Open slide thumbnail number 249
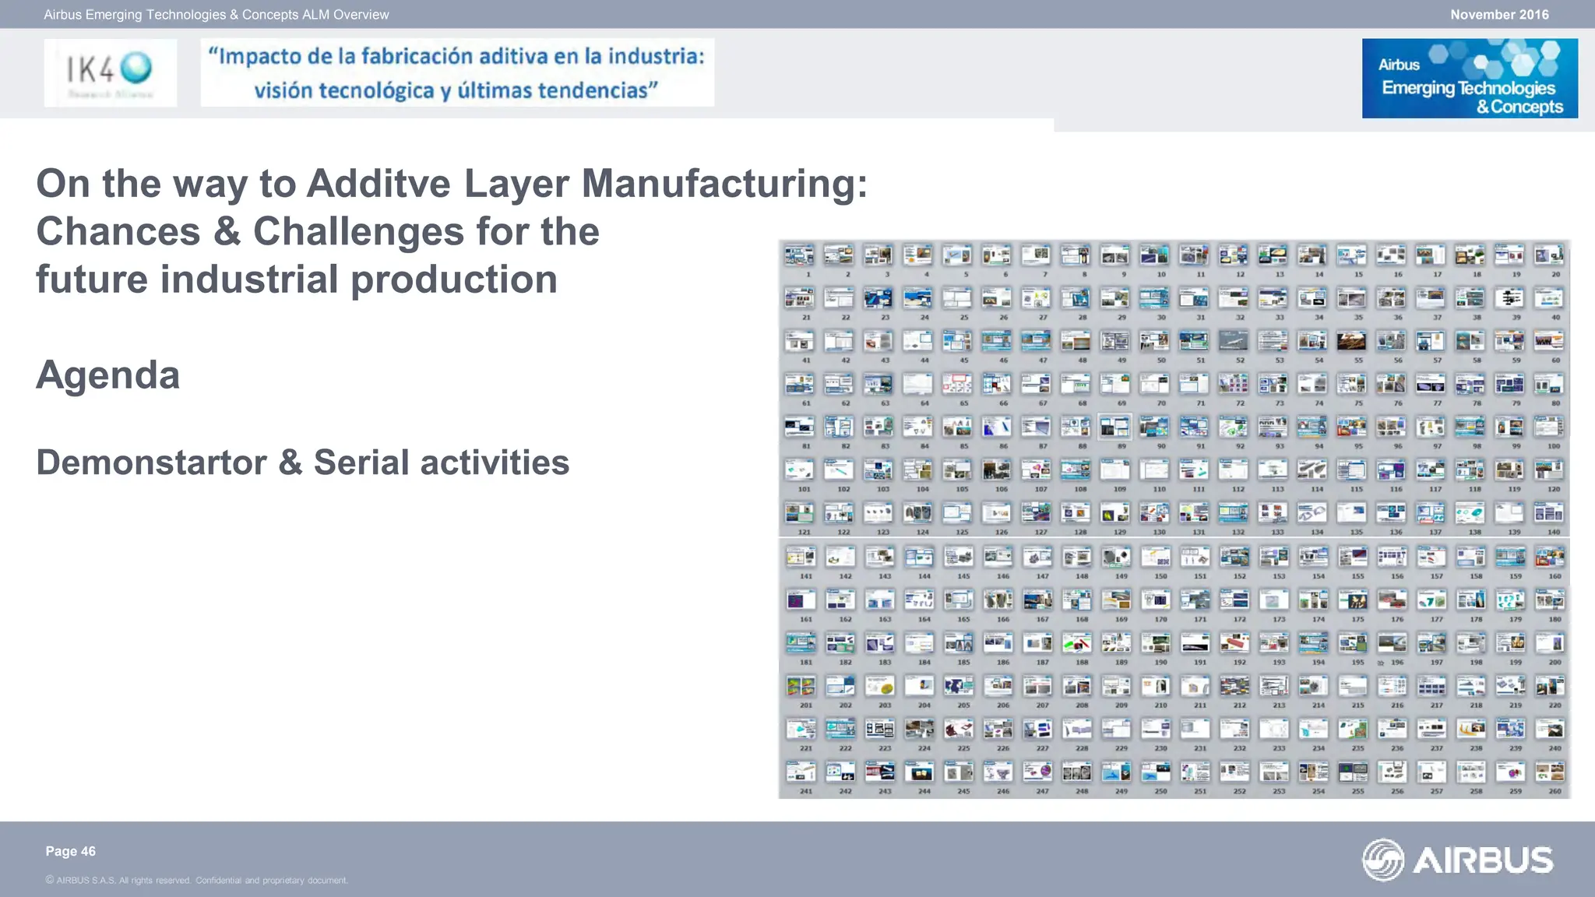Image resolution: width=1595 pixels, height=897 pixels. (1116, 772)
